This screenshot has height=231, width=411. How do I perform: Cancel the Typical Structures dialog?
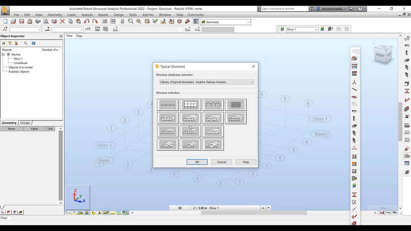click(x=222, y=162)
